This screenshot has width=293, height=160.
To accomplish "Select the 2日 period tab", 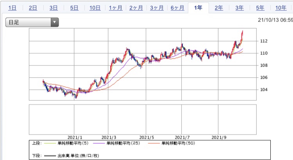I will (x=33, y=8).
